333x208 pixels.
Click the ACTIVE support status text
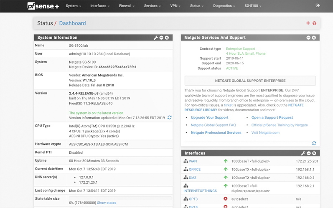232,68
